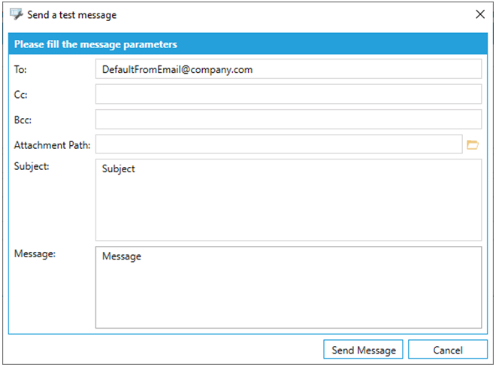
Task: Click the "Subject:" field label
Action: point(32,166)
